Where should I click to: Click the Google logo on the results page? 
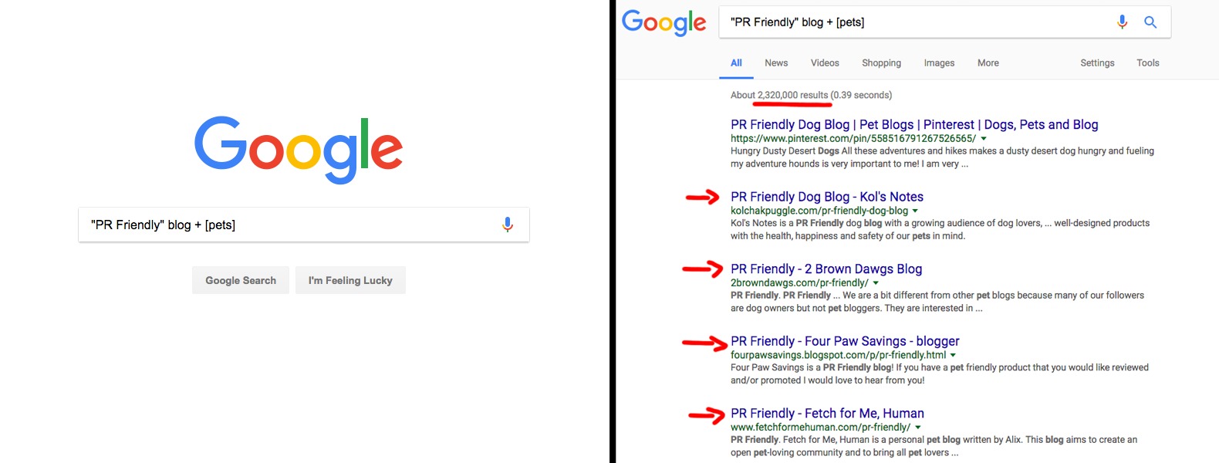click(664, 22)
